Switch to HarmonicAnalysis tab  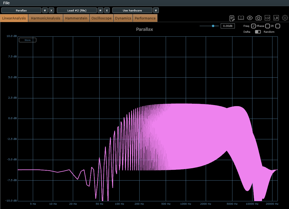pos(46,18)
